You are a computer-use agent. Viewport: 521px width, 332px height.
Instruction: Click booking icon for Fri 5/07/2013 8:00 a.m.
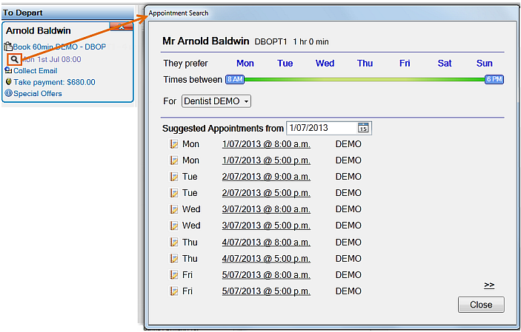[x=174, y=274]
